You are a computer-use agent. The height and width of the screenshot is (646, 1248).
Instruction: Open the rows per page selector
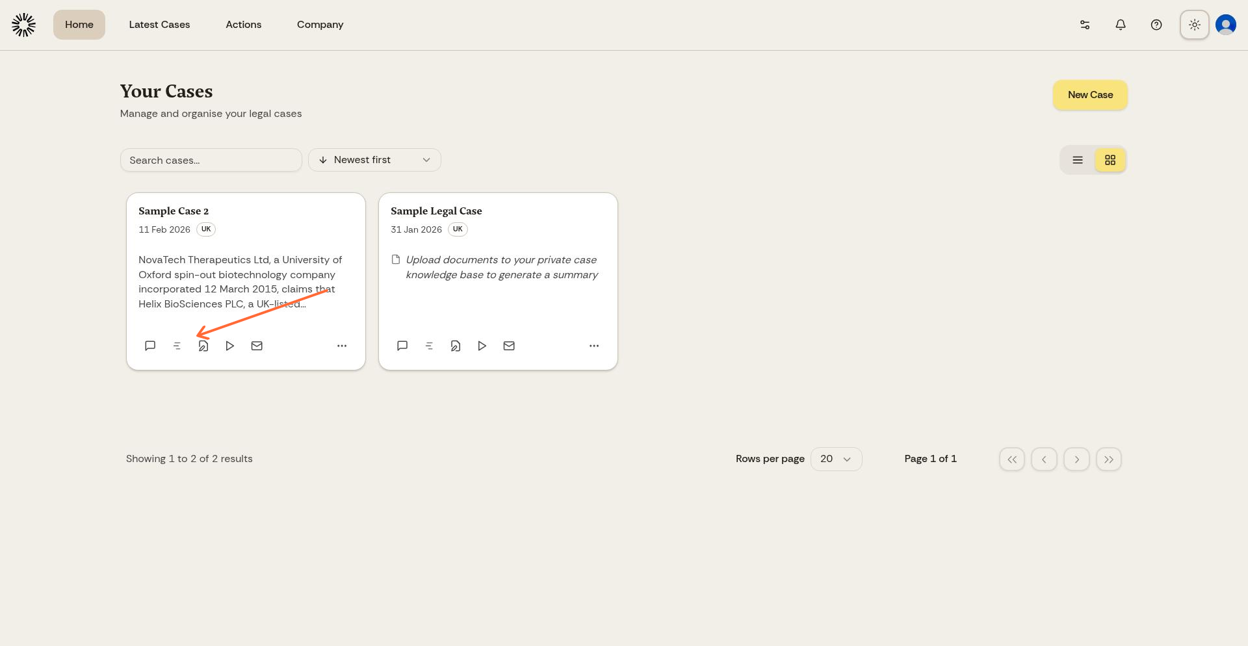836,459
